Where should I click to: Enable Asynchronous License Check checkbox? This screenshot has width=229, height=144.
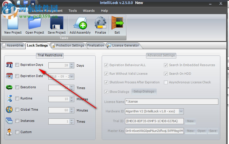[x=166, y=82]
